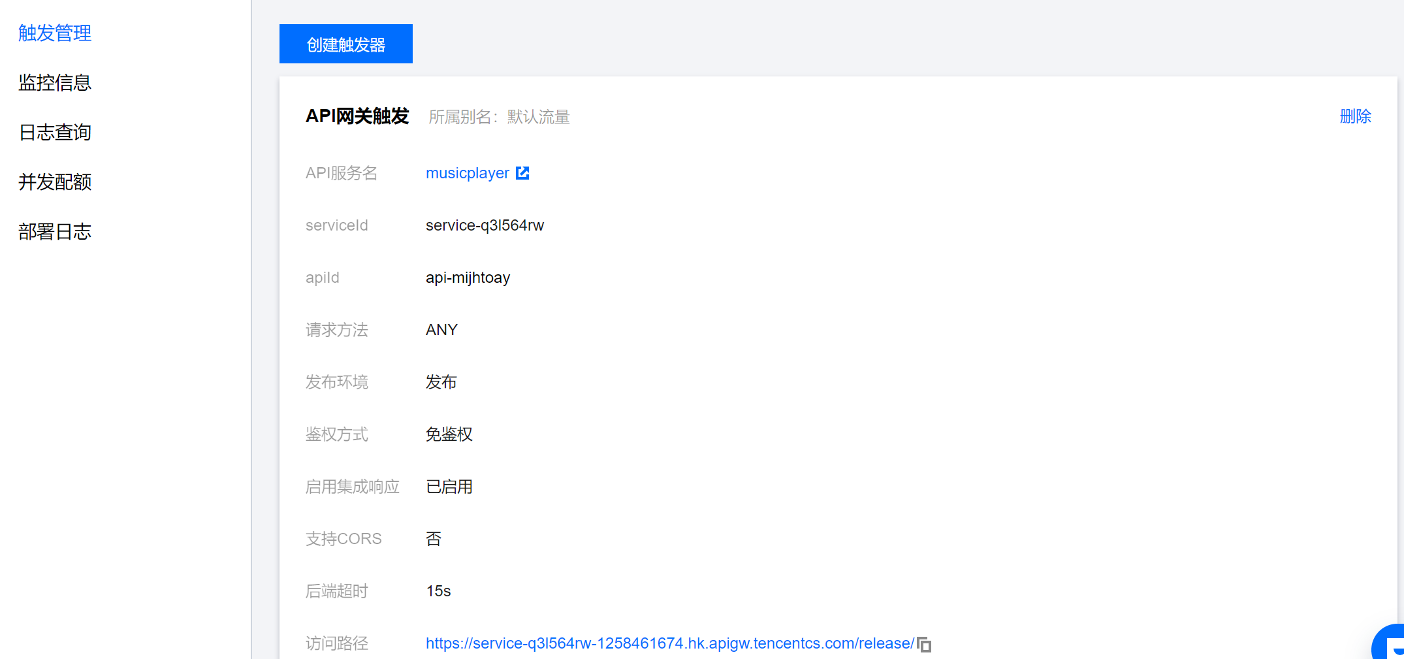Click the 创建触发器 button
The height and width of the screenshot is (659, 1404).
tap(345, 44)
